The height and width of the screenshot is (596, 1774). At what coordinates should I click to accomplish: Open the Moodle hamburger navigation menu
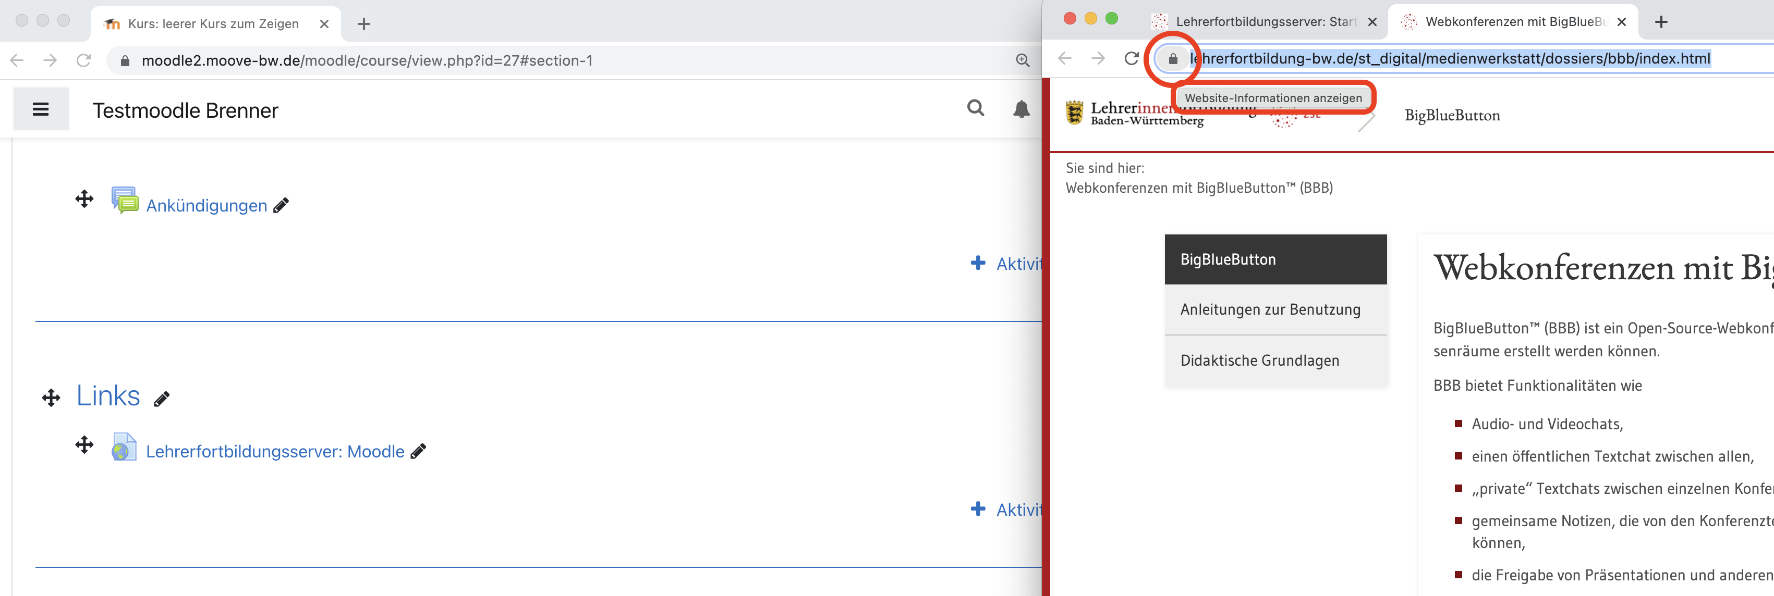(x=41, y=109)
